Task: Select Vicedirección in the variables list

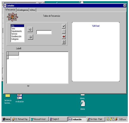Action: pos(17,36)
